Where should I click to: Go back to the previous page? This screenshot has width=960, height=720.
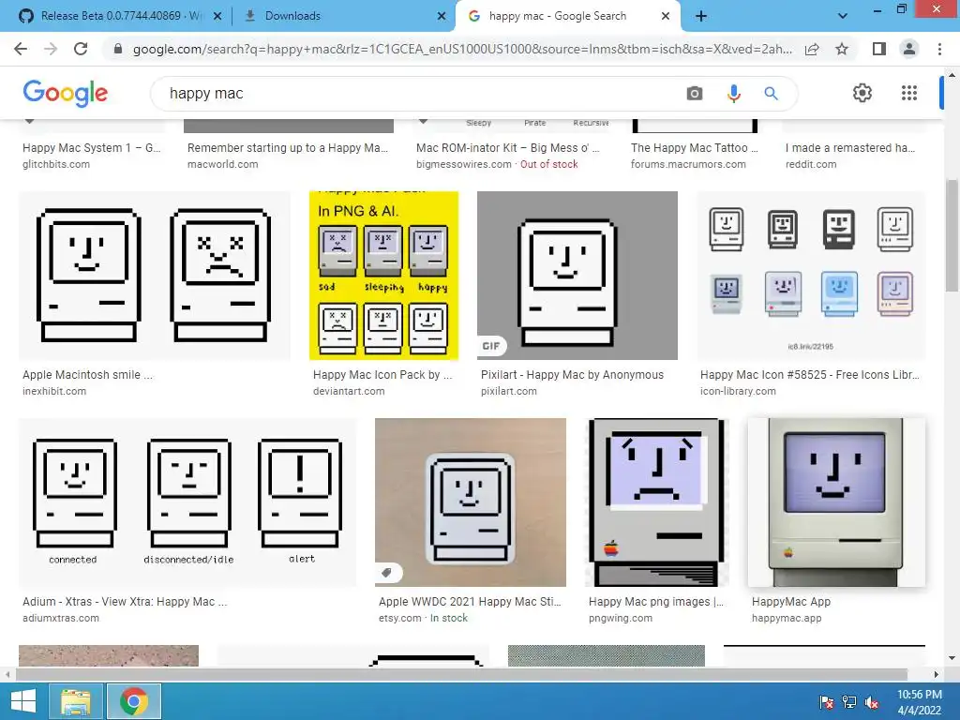pyautogui.click(x=21, y=49)
